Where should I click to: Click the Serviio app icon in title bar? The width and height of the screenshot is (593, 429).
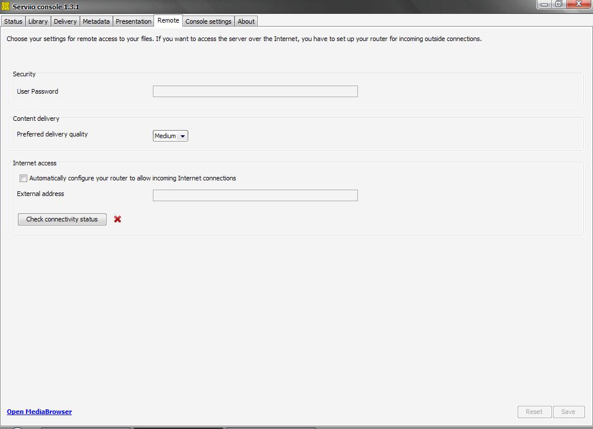(x=6, y=6)
